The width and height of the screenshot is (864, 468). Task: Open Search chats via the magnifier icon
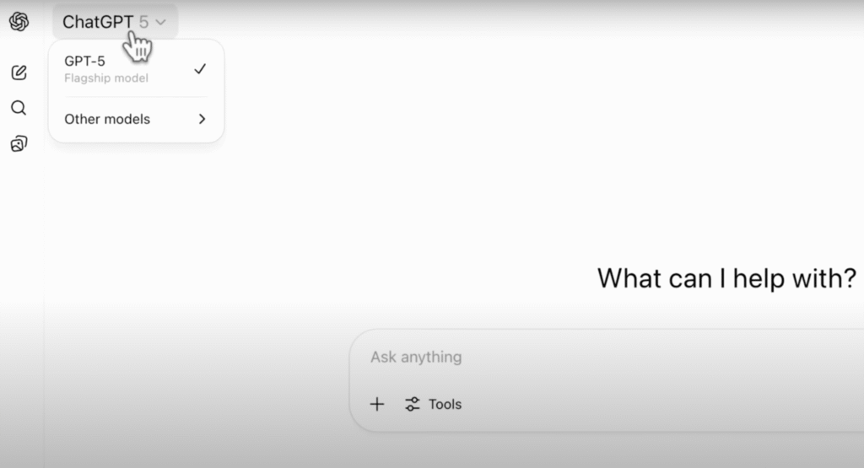coord(19,108)
